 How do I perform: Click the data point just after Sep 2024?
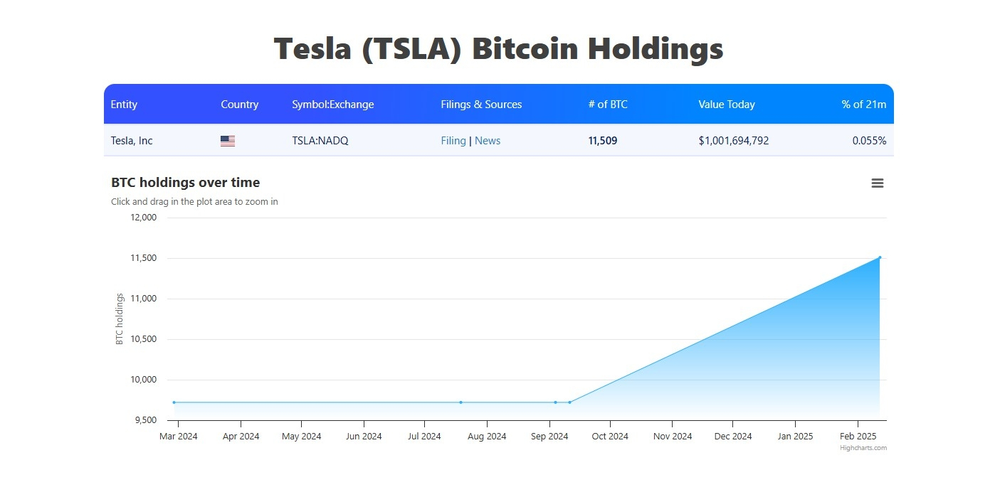555,402
